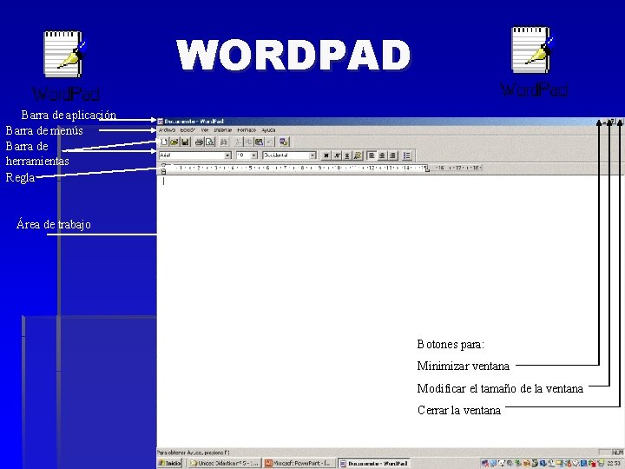Click the left indent marker on the ruler
This screenshot has height=469, width=625.
[x=163, y=171]
